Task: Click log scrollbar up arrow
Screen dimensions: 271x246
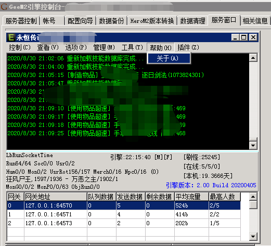Action: pos(253,58)
